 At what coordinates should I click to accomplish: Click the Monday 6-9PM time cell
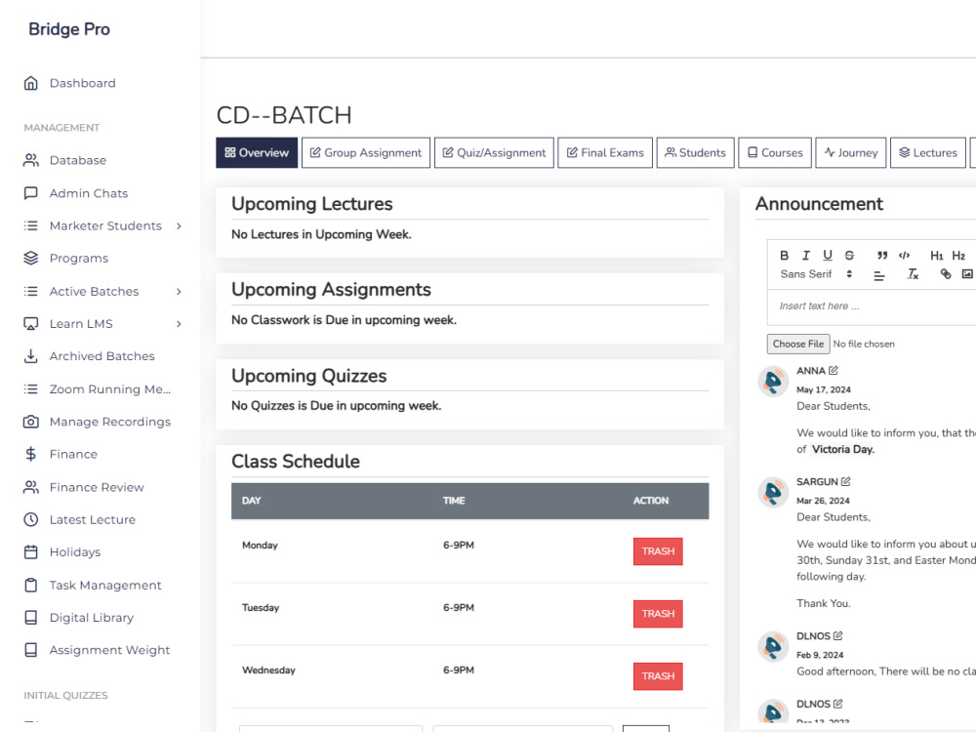(458, 546)
